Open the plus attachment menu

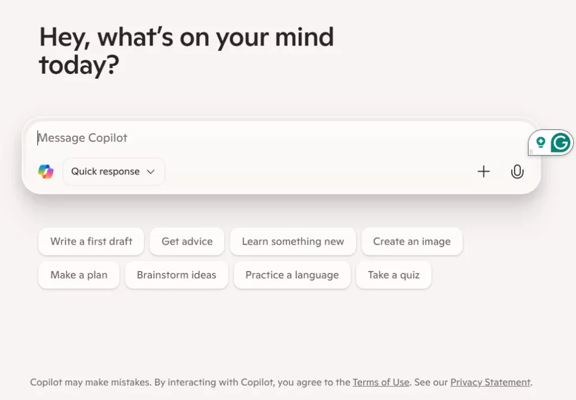click(484, 172)
